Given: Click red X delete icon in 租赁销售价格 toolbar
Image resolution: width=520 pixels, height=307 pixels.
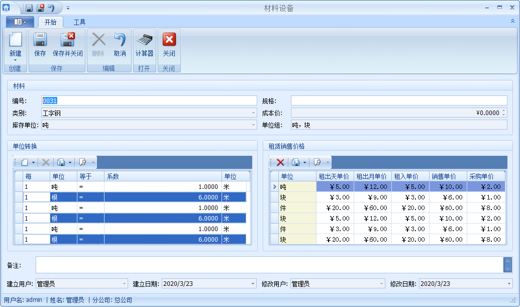Looking at the screenshot, I should coord(280,162).
